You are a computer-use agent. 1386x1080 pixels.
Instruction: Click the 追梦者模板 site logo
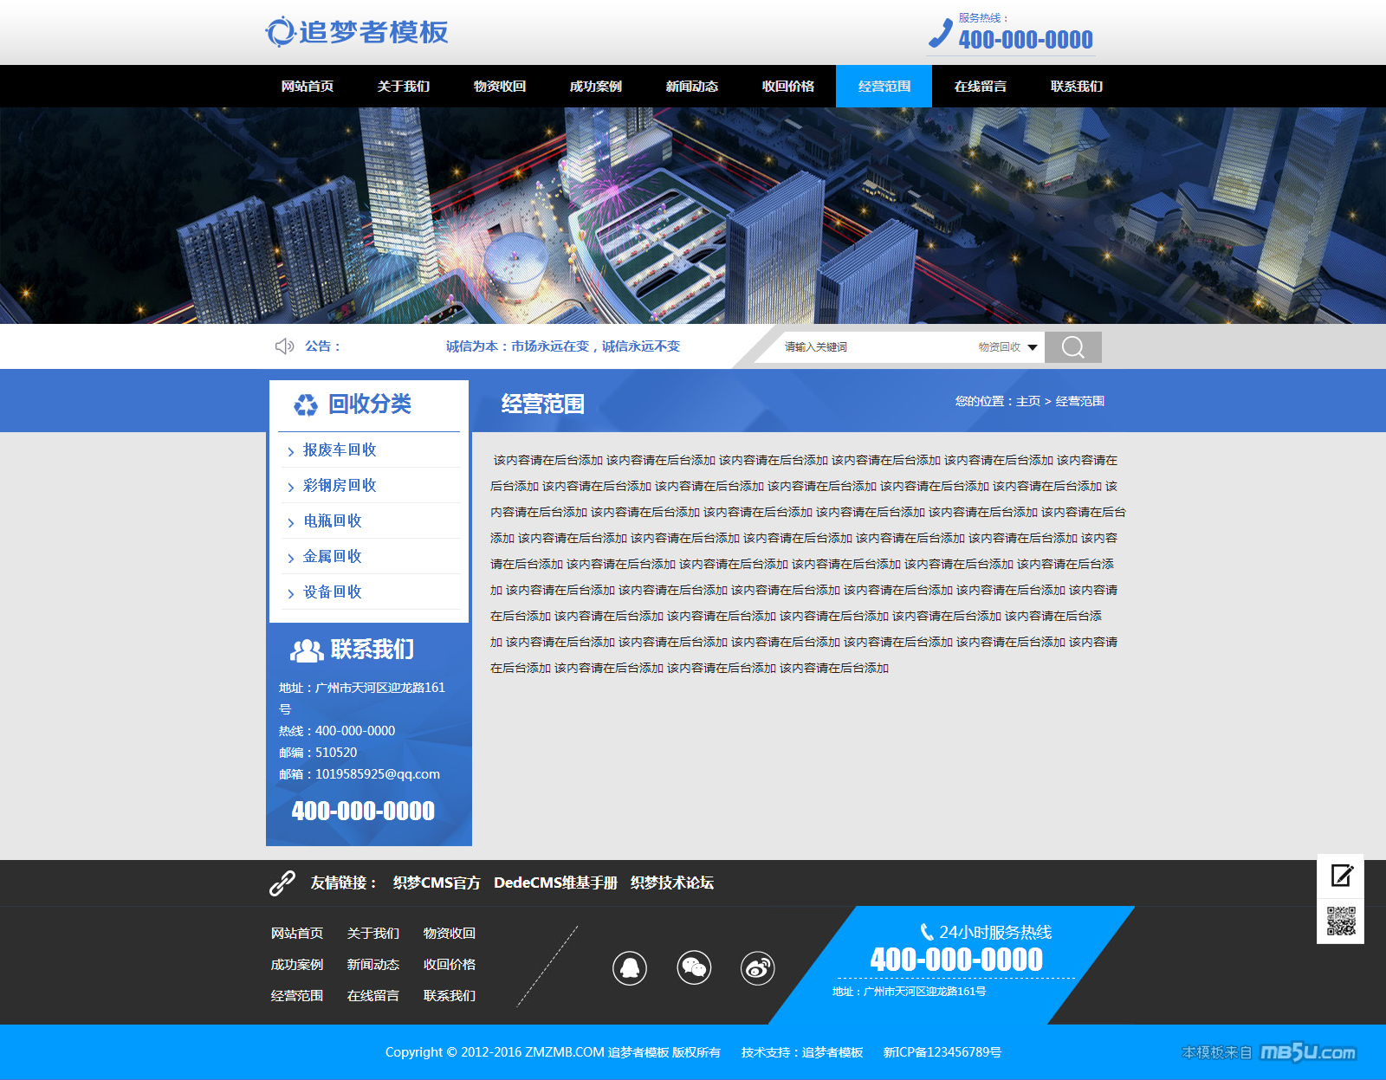(x=357, y=32)
